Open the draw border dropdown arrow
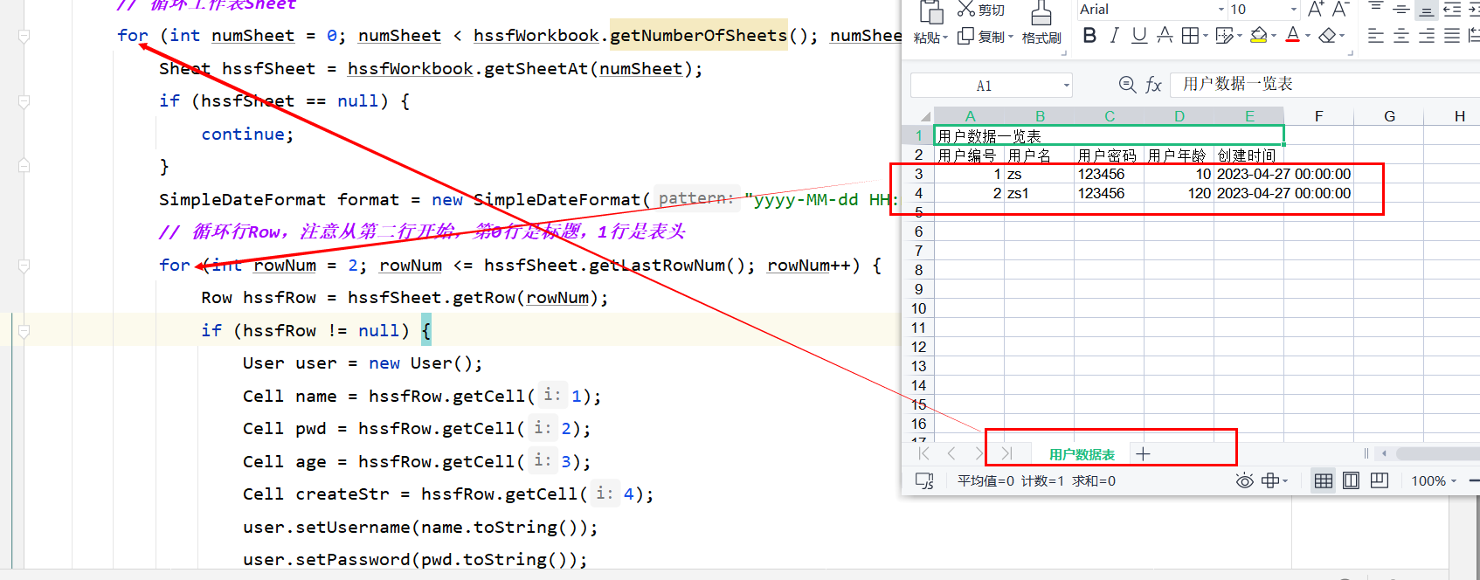 pyautogui.click(x=1239, y=37)
